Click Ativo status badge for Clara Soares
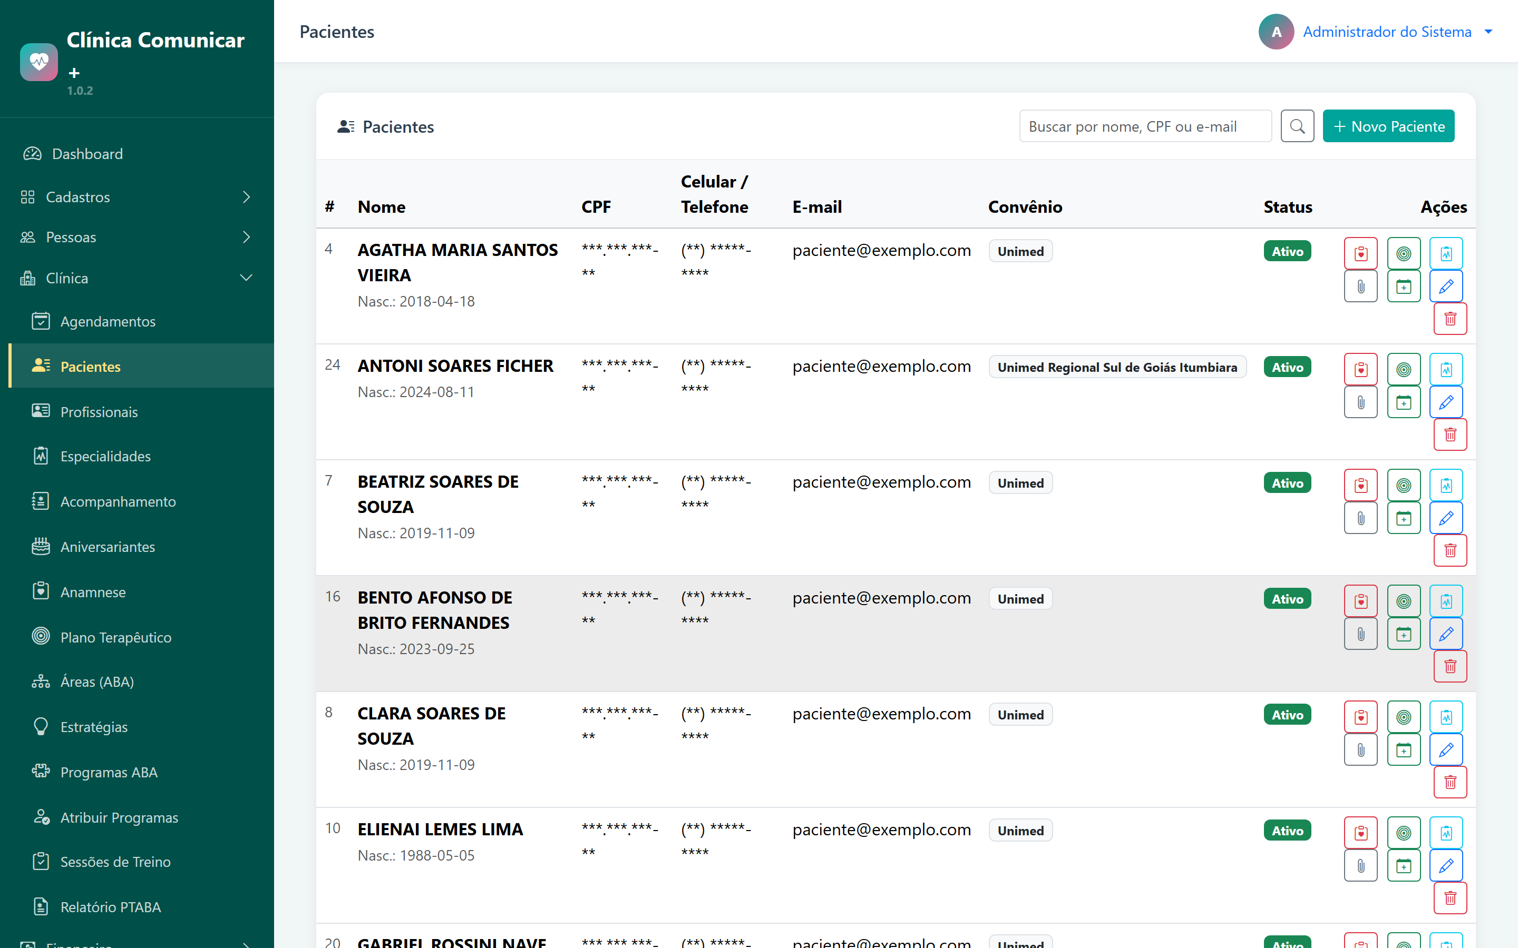Viewport: 1518px width, 948px height. (1287, 715)
